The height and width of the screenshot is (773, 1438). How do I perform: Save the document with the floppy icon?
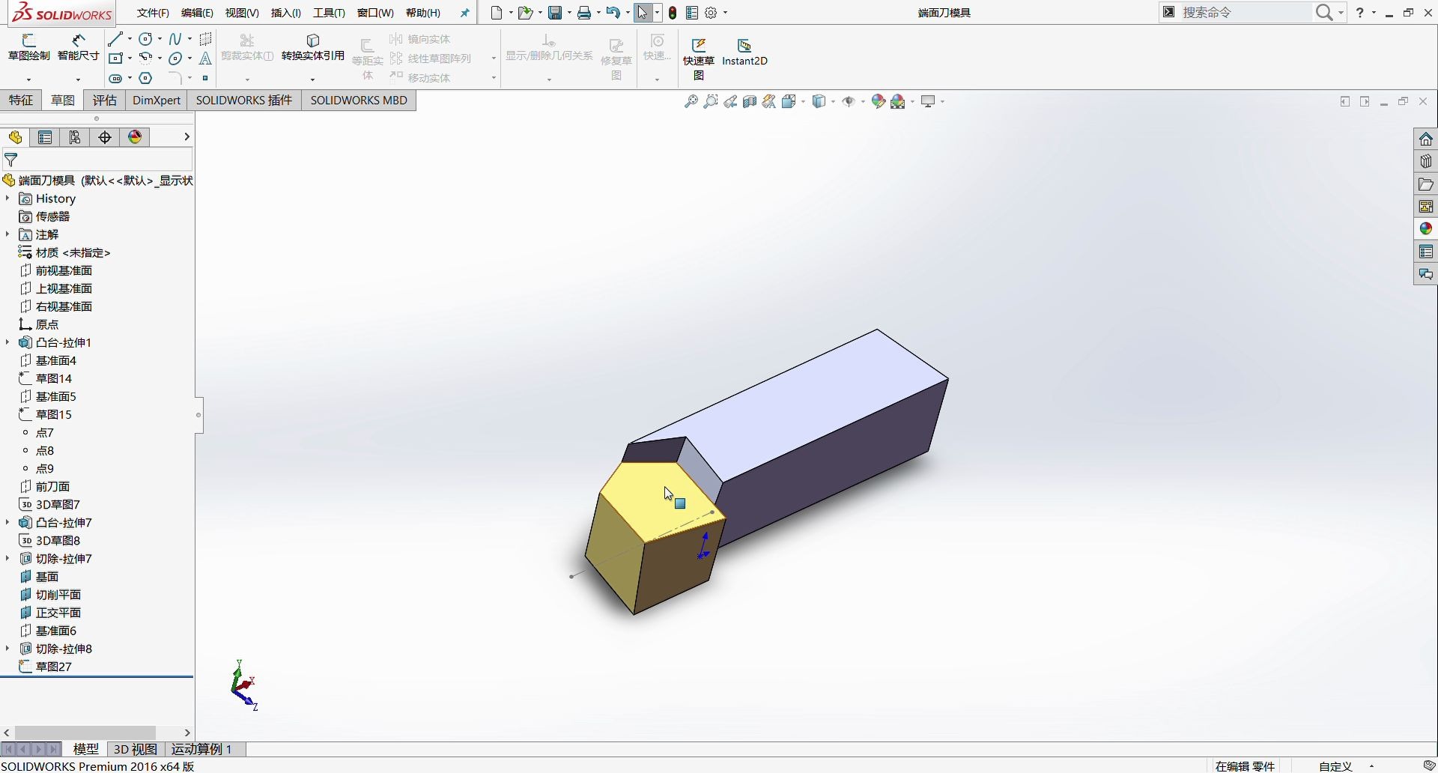click(555, 13)
